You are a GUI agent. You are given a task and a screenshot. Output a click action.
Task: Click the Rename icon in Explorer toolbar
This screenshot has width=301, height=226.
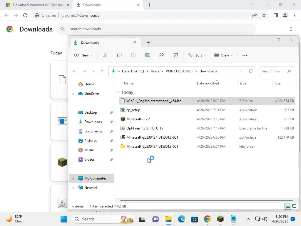tap(148, 55)
